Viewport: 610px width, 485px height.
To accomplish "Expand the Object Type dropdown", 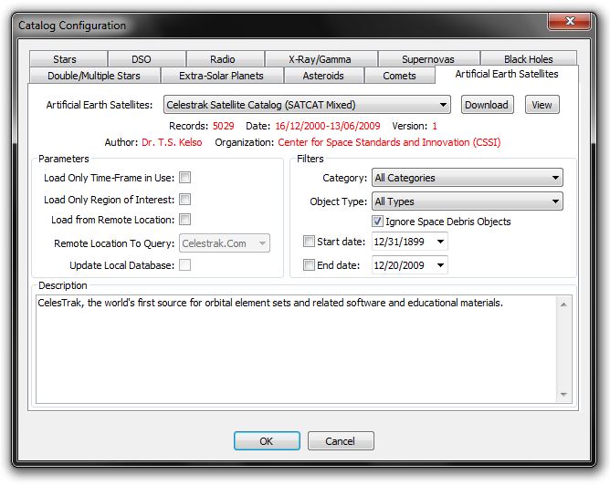I will pyautogui.click(x=555, y=201).
